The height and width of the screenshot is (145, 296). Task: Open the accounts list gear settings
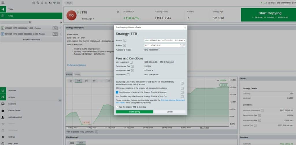[61, 22]
